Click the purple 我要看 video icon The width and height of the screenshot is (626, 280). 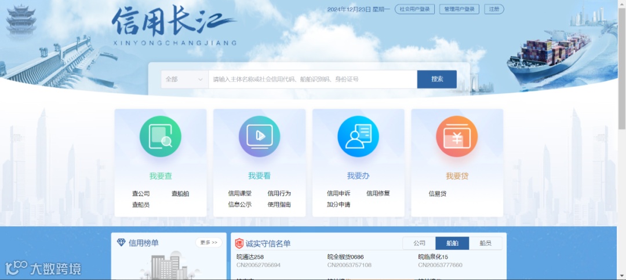pos(260,137)
